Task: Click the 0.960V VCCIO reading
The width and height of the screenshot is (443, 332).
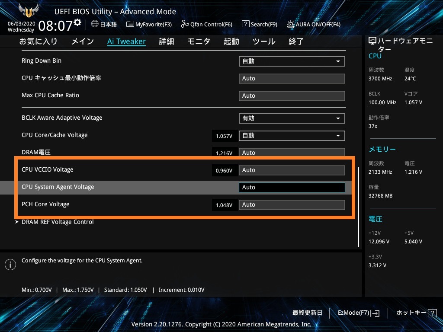Action: click(224, 170)
